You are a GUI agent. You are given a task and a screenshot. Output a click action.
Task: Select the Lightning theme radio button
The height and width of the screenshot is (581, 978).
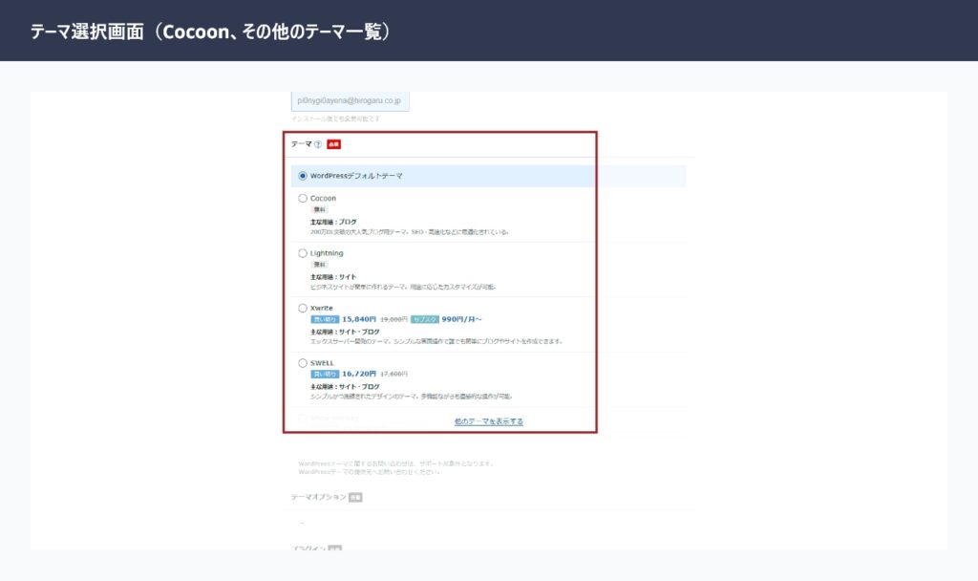(x=303, y=253)
